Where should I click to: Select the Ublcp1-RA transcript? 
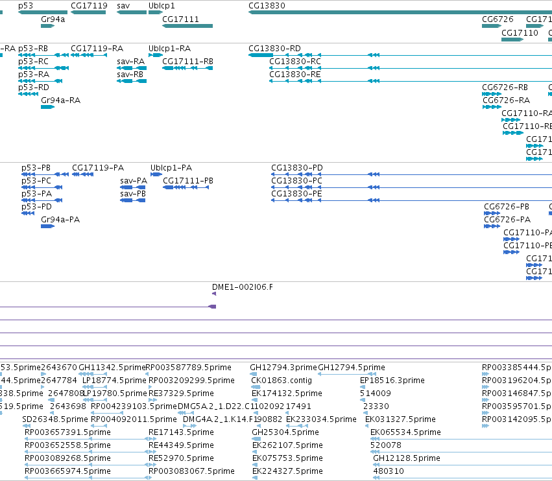[x=169, y=48]
